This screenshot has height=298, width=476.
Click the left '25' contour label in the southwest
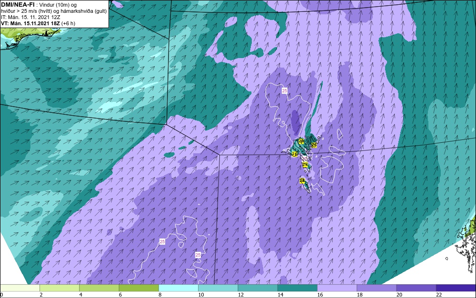click(162, 241)
